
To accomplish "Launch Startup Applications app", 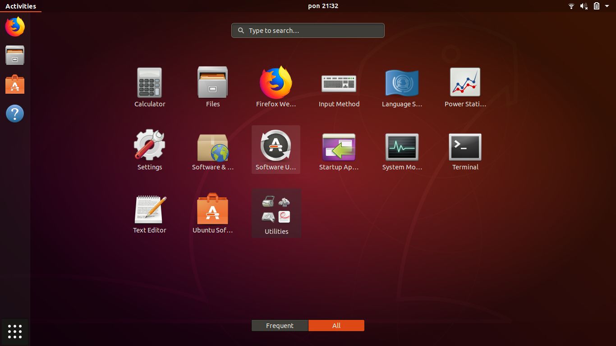I will coord(339,150).
